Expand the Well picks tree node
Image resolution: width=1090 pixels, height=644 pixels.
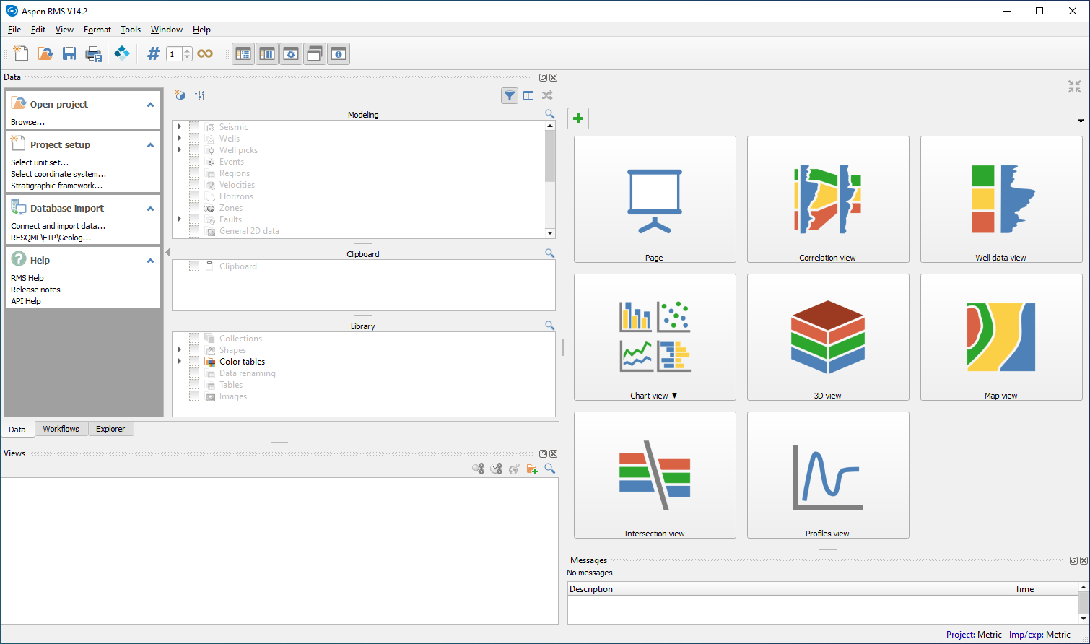(x=180, y=149)
